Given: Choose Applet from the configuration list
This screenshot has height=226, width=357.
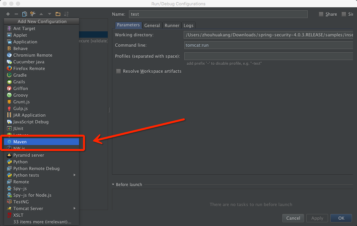Looking at the screenshot, I should point(41,35).
